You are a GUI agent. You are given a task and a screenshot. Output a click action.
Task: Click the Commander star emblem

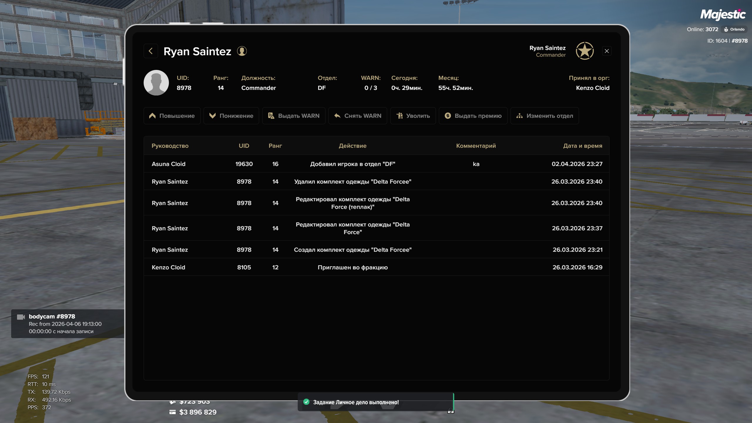pos(585,51)
